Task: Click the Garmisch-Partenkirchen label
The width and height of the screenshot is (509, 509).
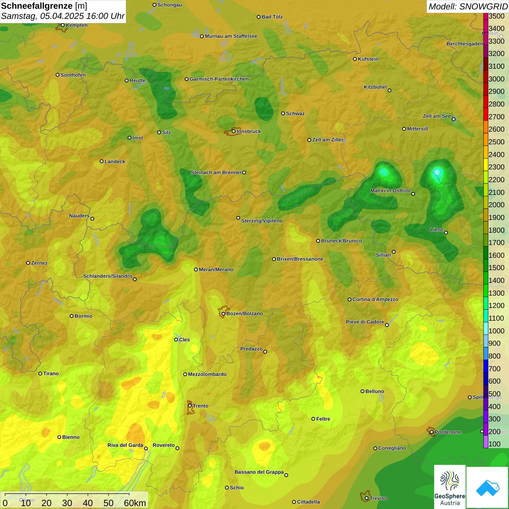Action: click(x=219, y=79)
